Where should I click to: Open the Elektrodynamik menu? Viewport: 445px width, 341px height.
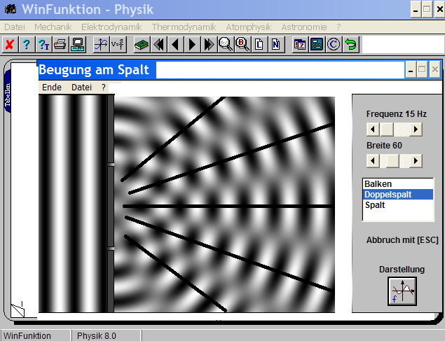tap(111, 27)
